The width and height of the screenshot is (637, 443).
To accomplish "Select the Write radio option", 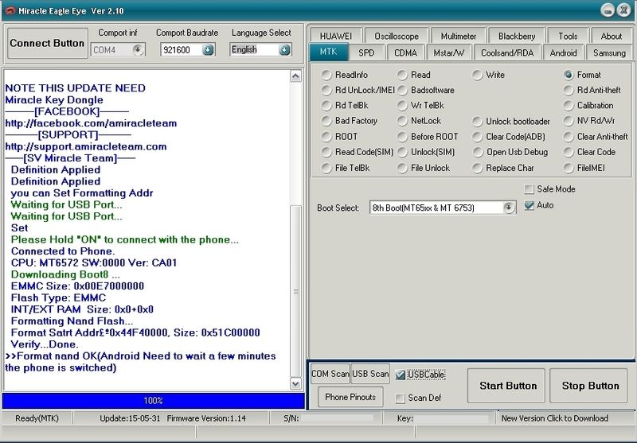I will (x=488, y=75).
